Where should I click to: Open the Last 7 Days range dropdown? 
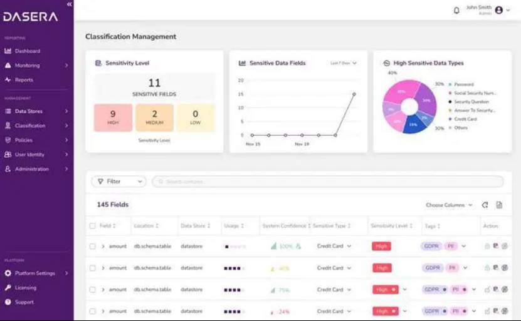(344, 63)
